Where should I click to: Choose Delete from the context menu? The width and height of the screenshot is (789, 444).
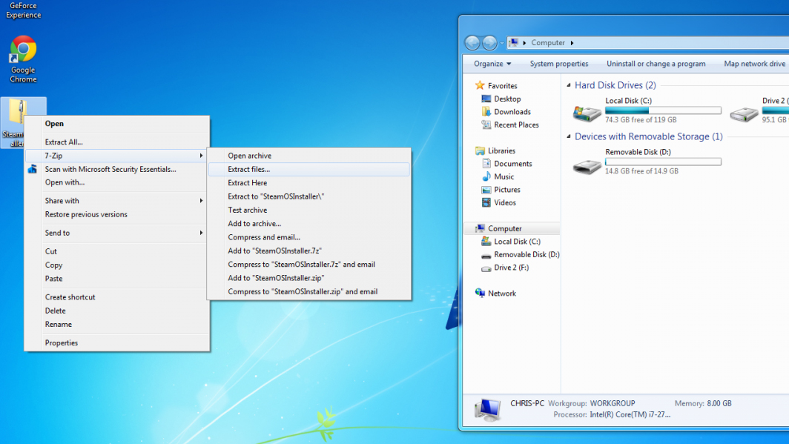pos(116,311)
